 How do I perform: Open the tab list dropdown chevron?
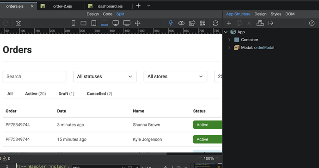pos(148,6)
